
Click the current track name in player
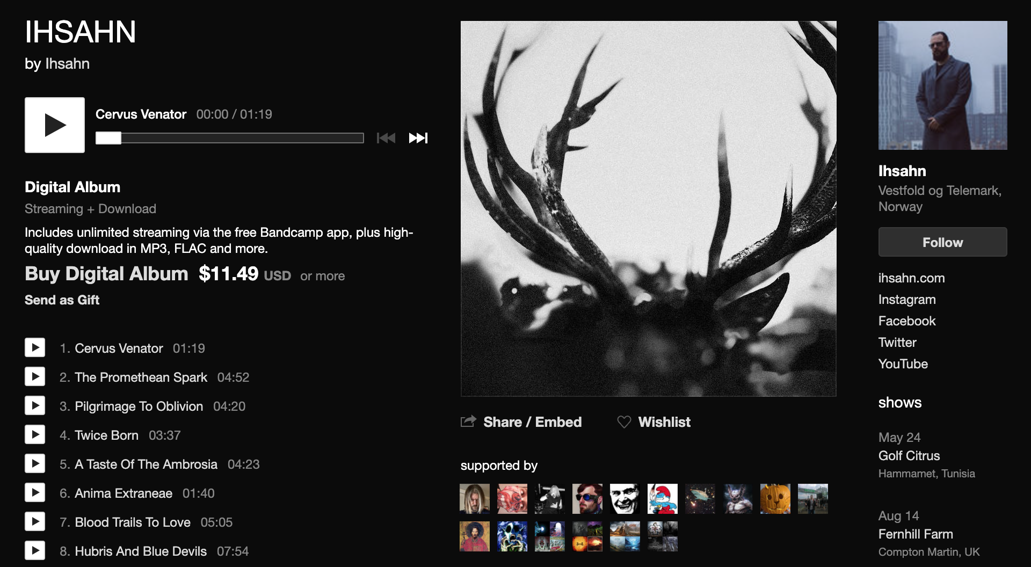(x=141, y=114)
